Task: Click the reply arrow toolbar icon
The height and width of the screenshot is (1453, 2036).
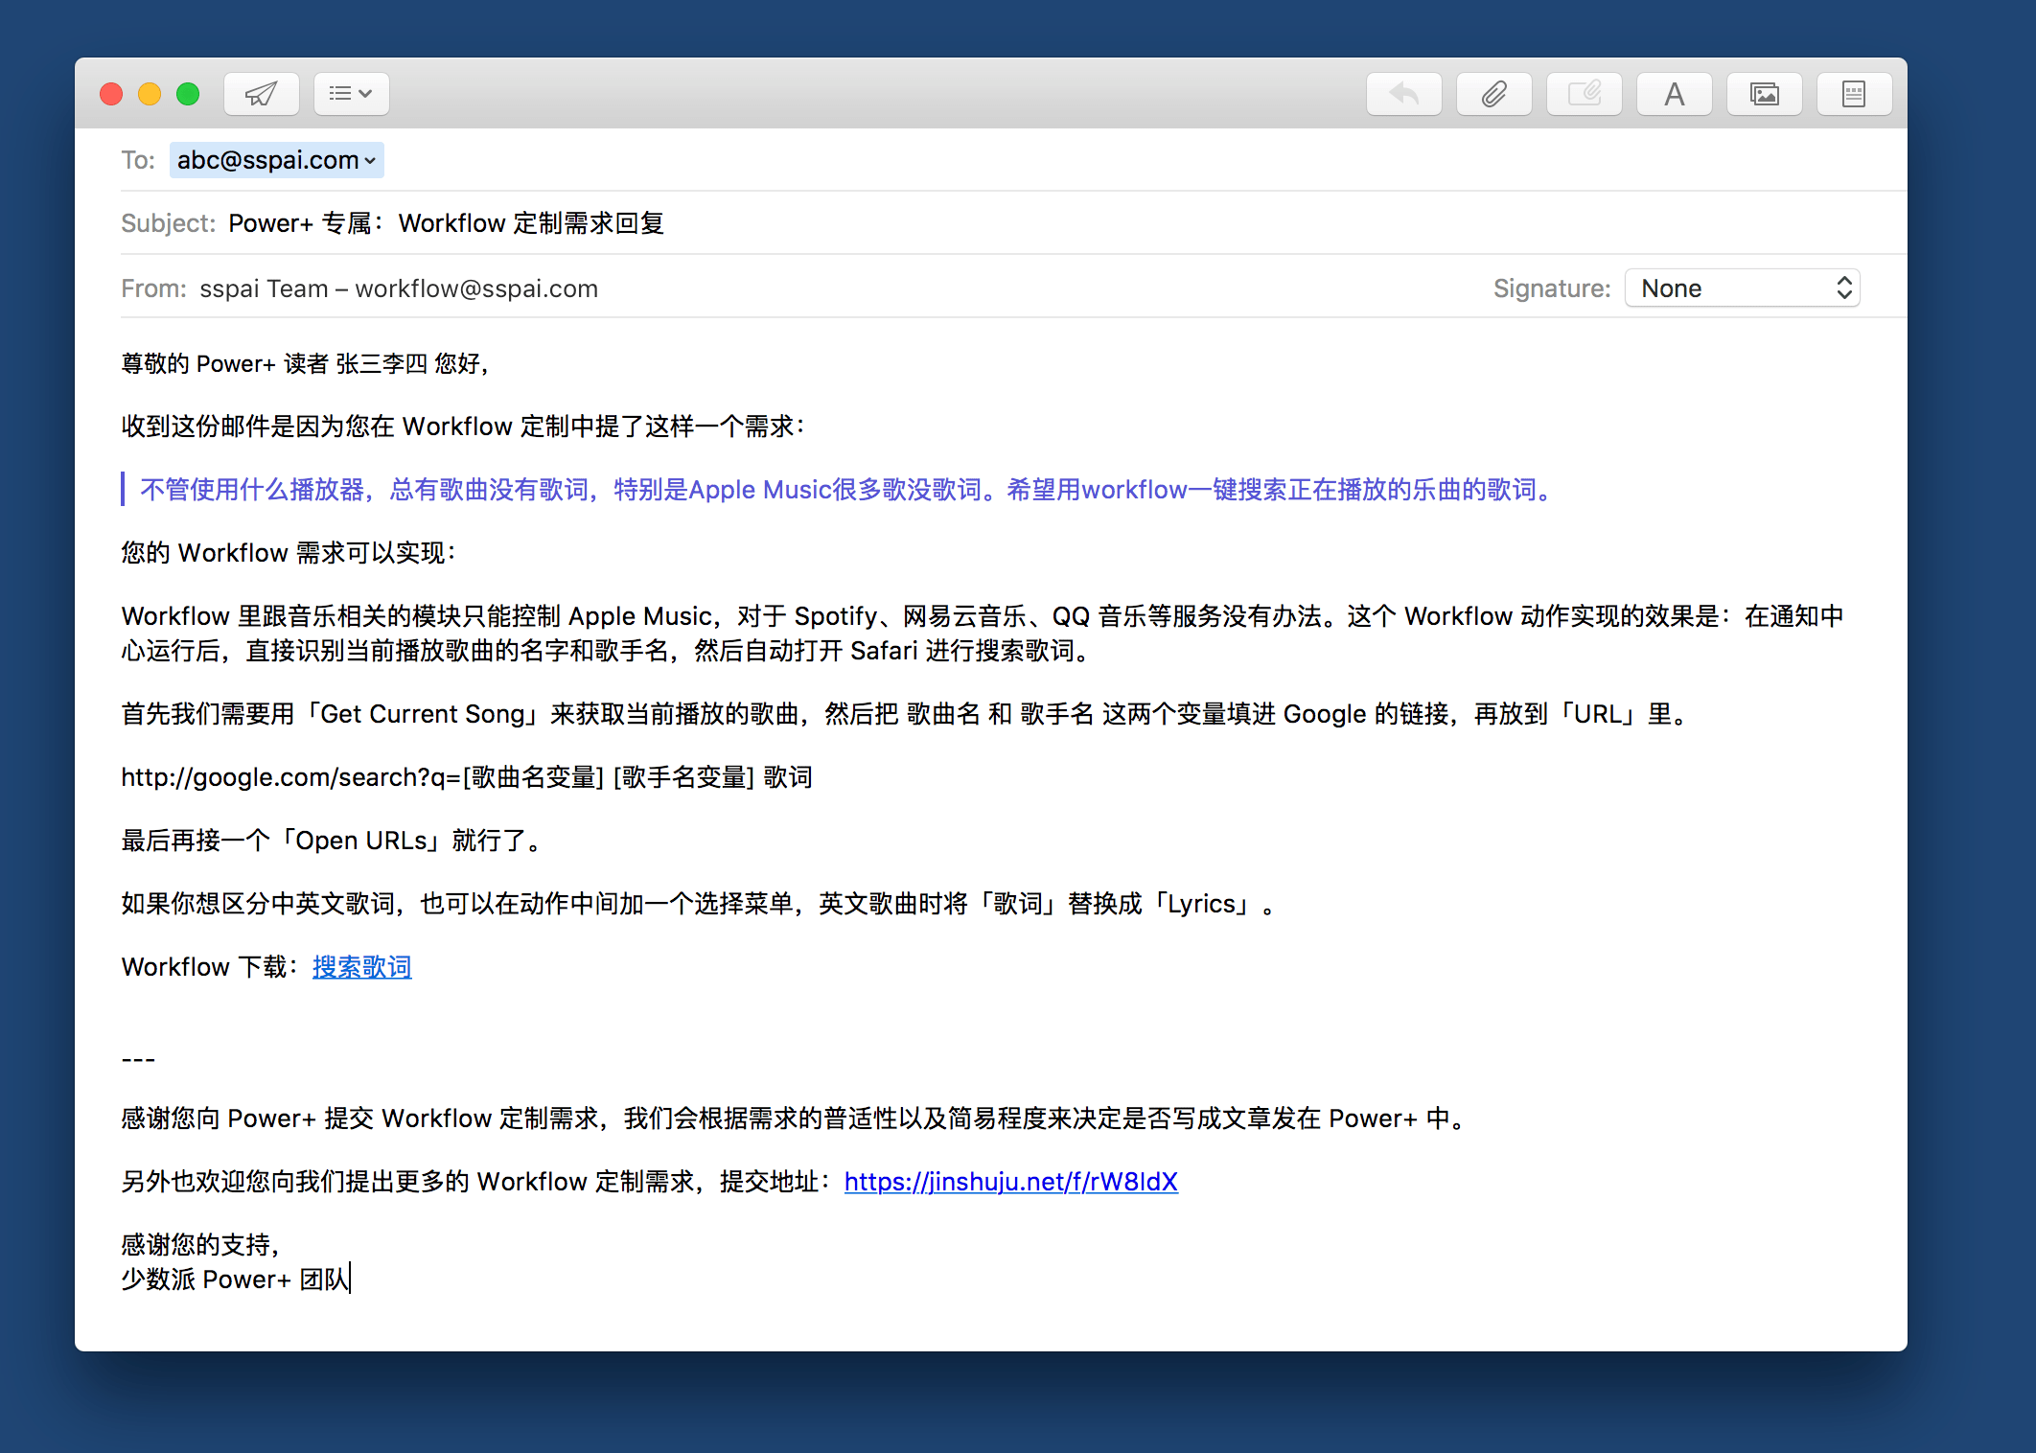Action: [x=1403, y=94]
